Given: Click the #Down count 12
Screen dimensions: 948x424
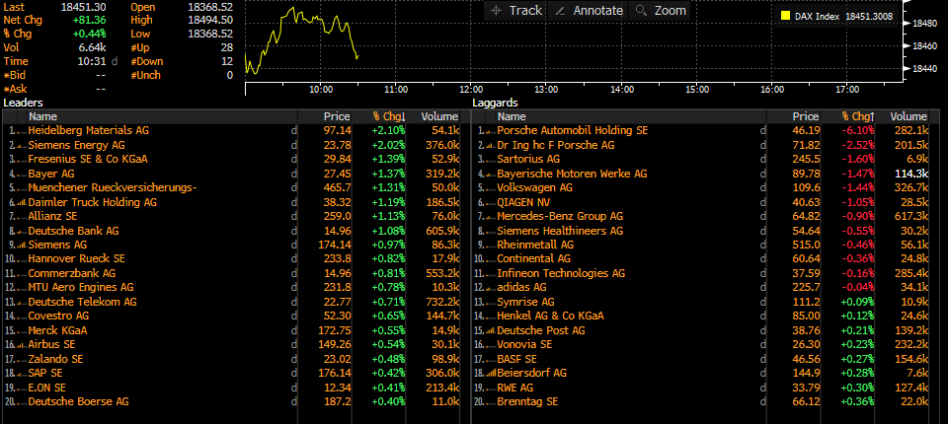Looking at the screenshot, I should point(227,61).
